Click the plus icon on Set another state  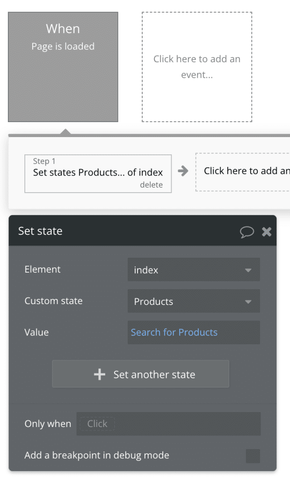[x=99, y=374]
